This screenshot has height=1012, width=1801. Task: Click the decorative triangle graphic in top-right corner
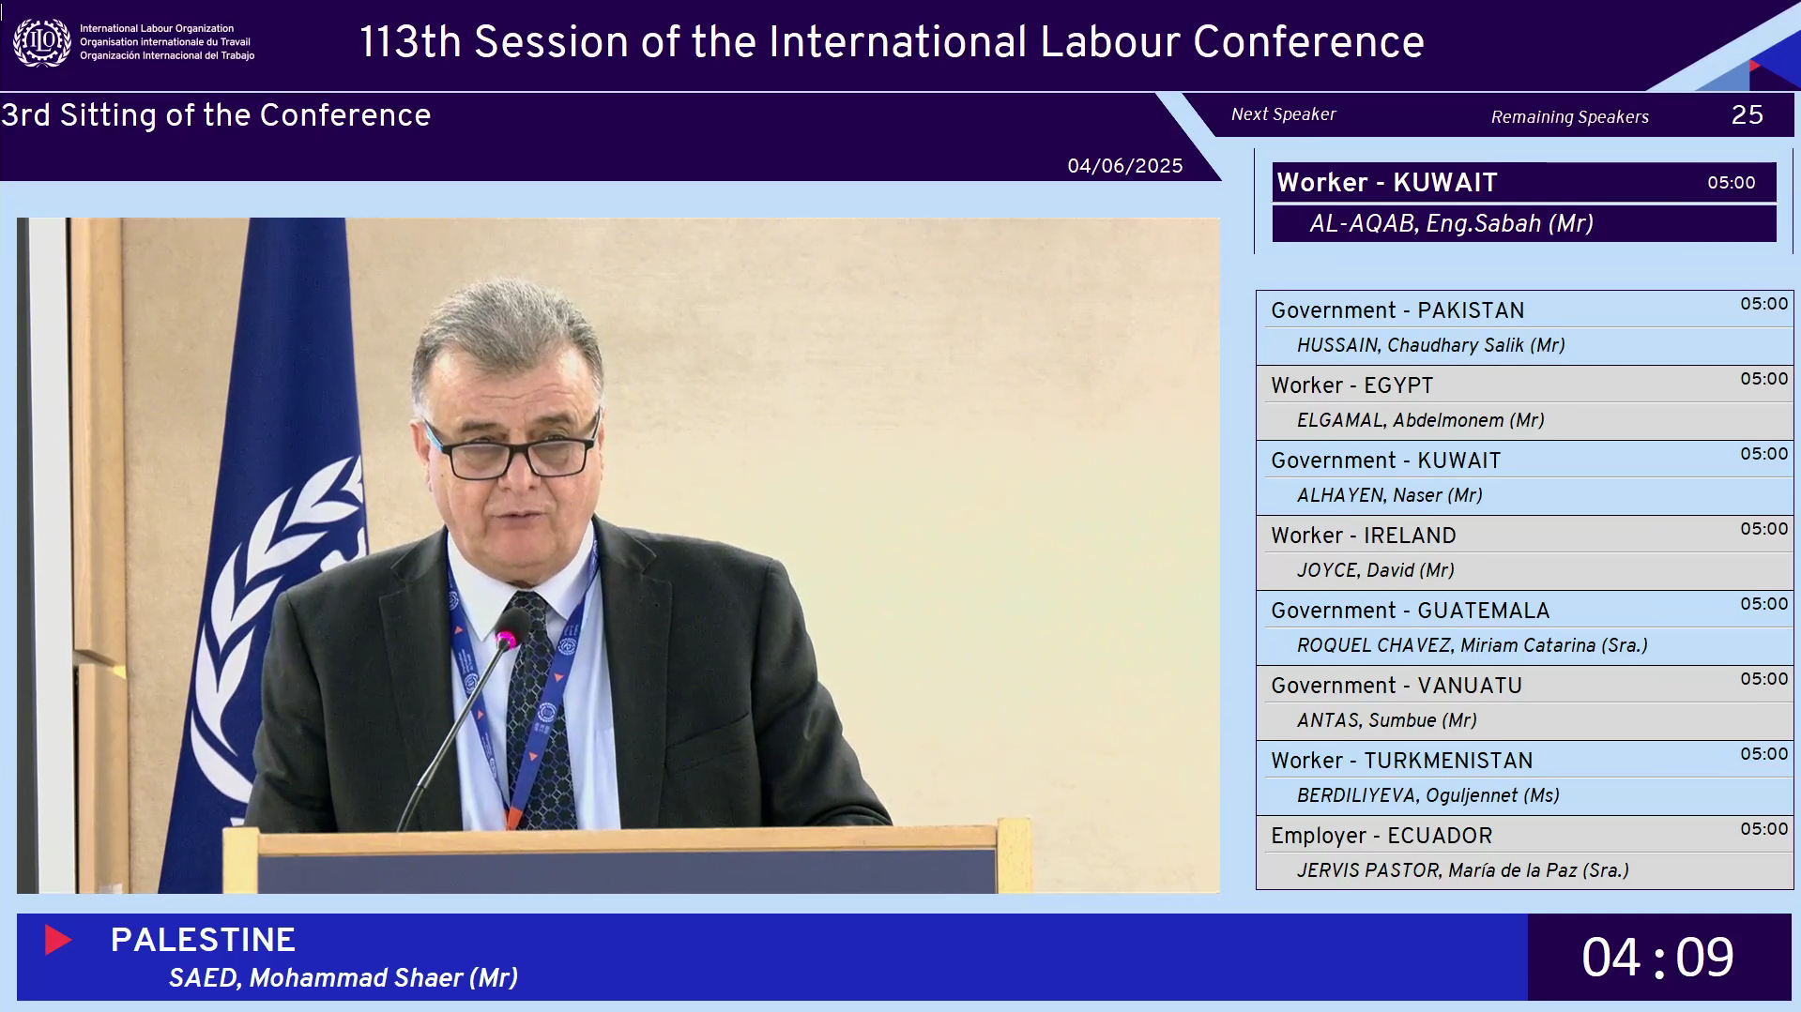coord(1746,56)
